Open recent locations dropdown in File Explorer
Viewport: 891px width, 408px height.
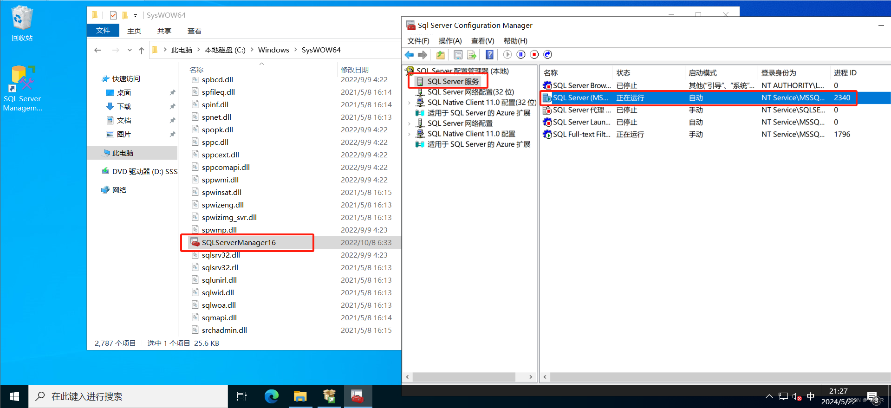(x=130, y=50)
